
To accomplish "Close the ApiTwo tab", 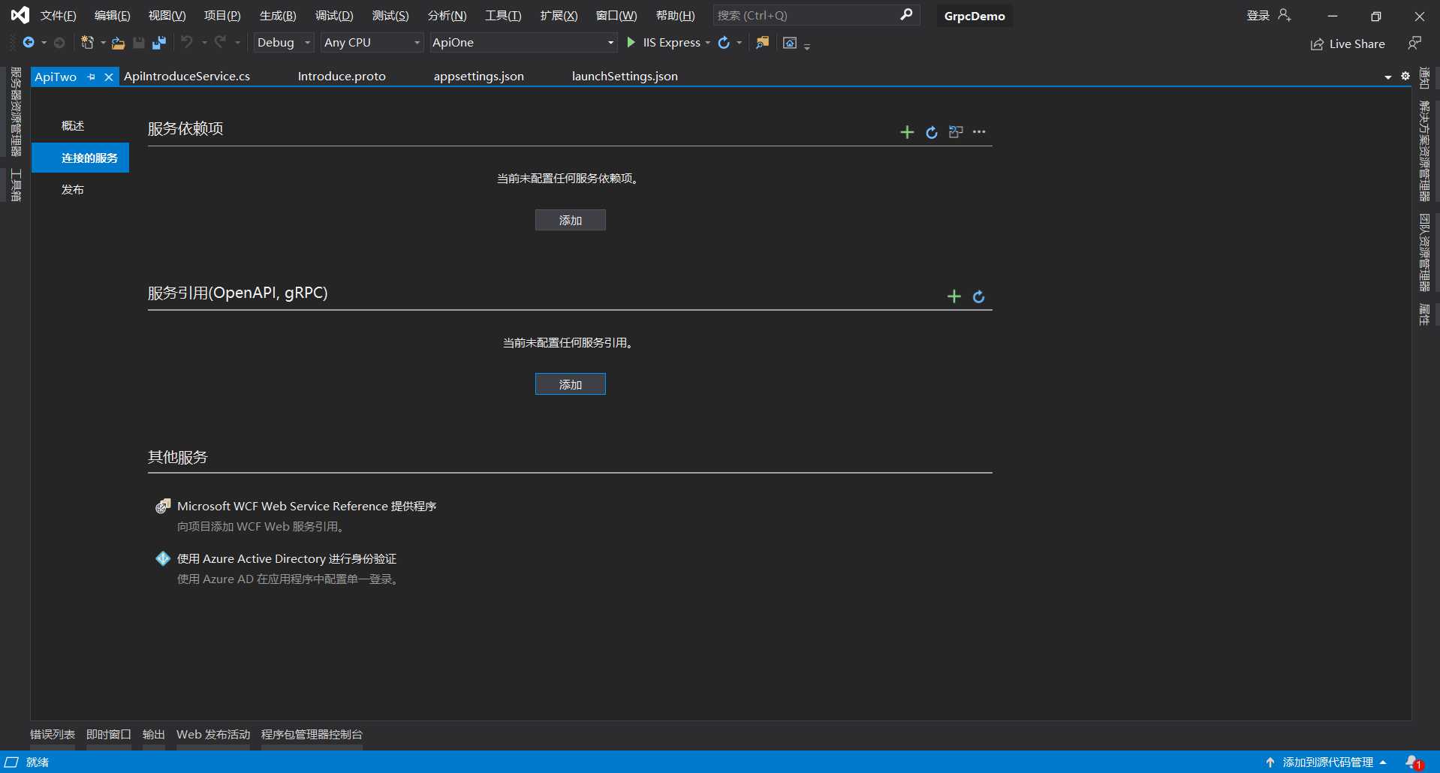I will pos(109,77).
